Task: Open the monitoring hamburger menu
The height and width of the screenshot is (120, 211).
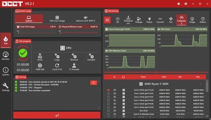Action: 107,20
